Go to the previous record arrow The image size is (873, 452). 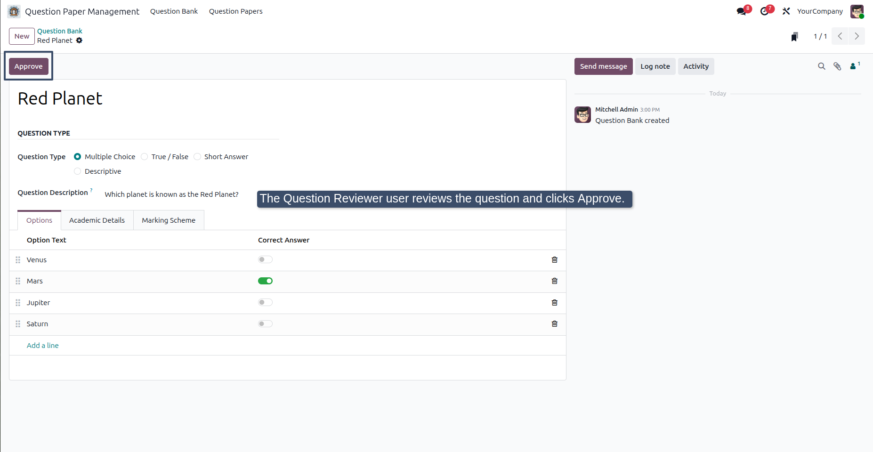point(840,36)
